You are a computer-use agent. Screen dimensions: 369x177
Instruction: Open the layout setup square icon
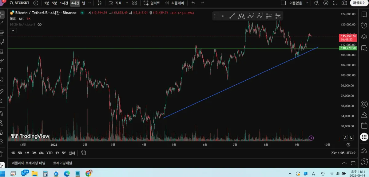pos(284,3)
